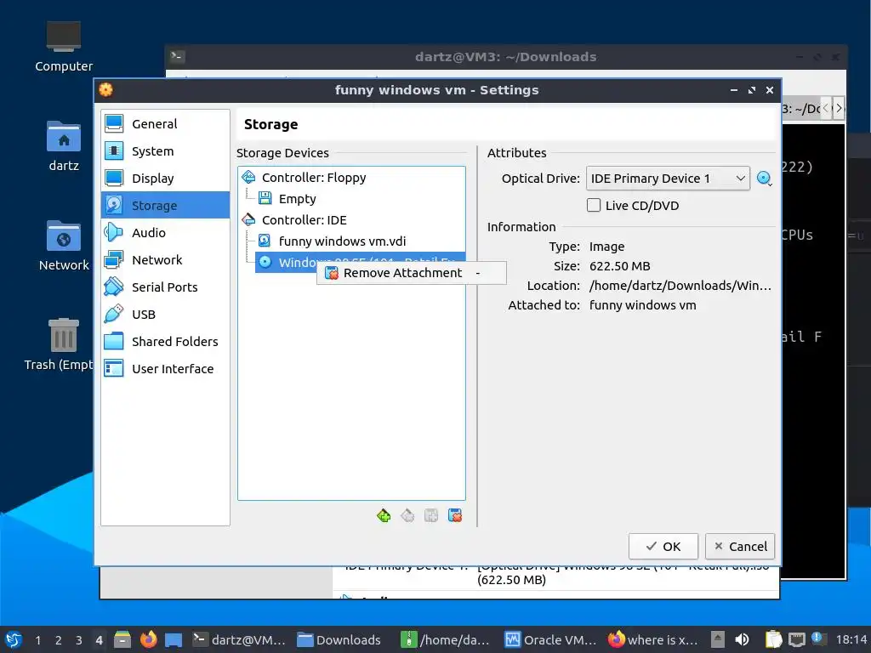Screen dimensions: 871x653
Task: Click the volume speaker tray icon
Action: point(742,639)
